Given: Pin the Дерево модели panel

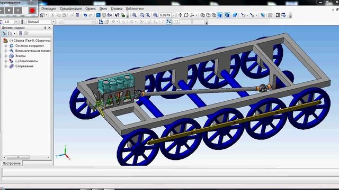Looking at the screenshot, I should point(45,28).
